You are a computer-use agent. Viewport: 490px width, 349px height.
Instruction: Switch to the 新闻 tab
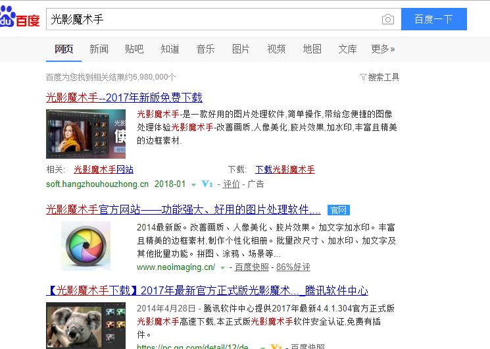(99, 49)
